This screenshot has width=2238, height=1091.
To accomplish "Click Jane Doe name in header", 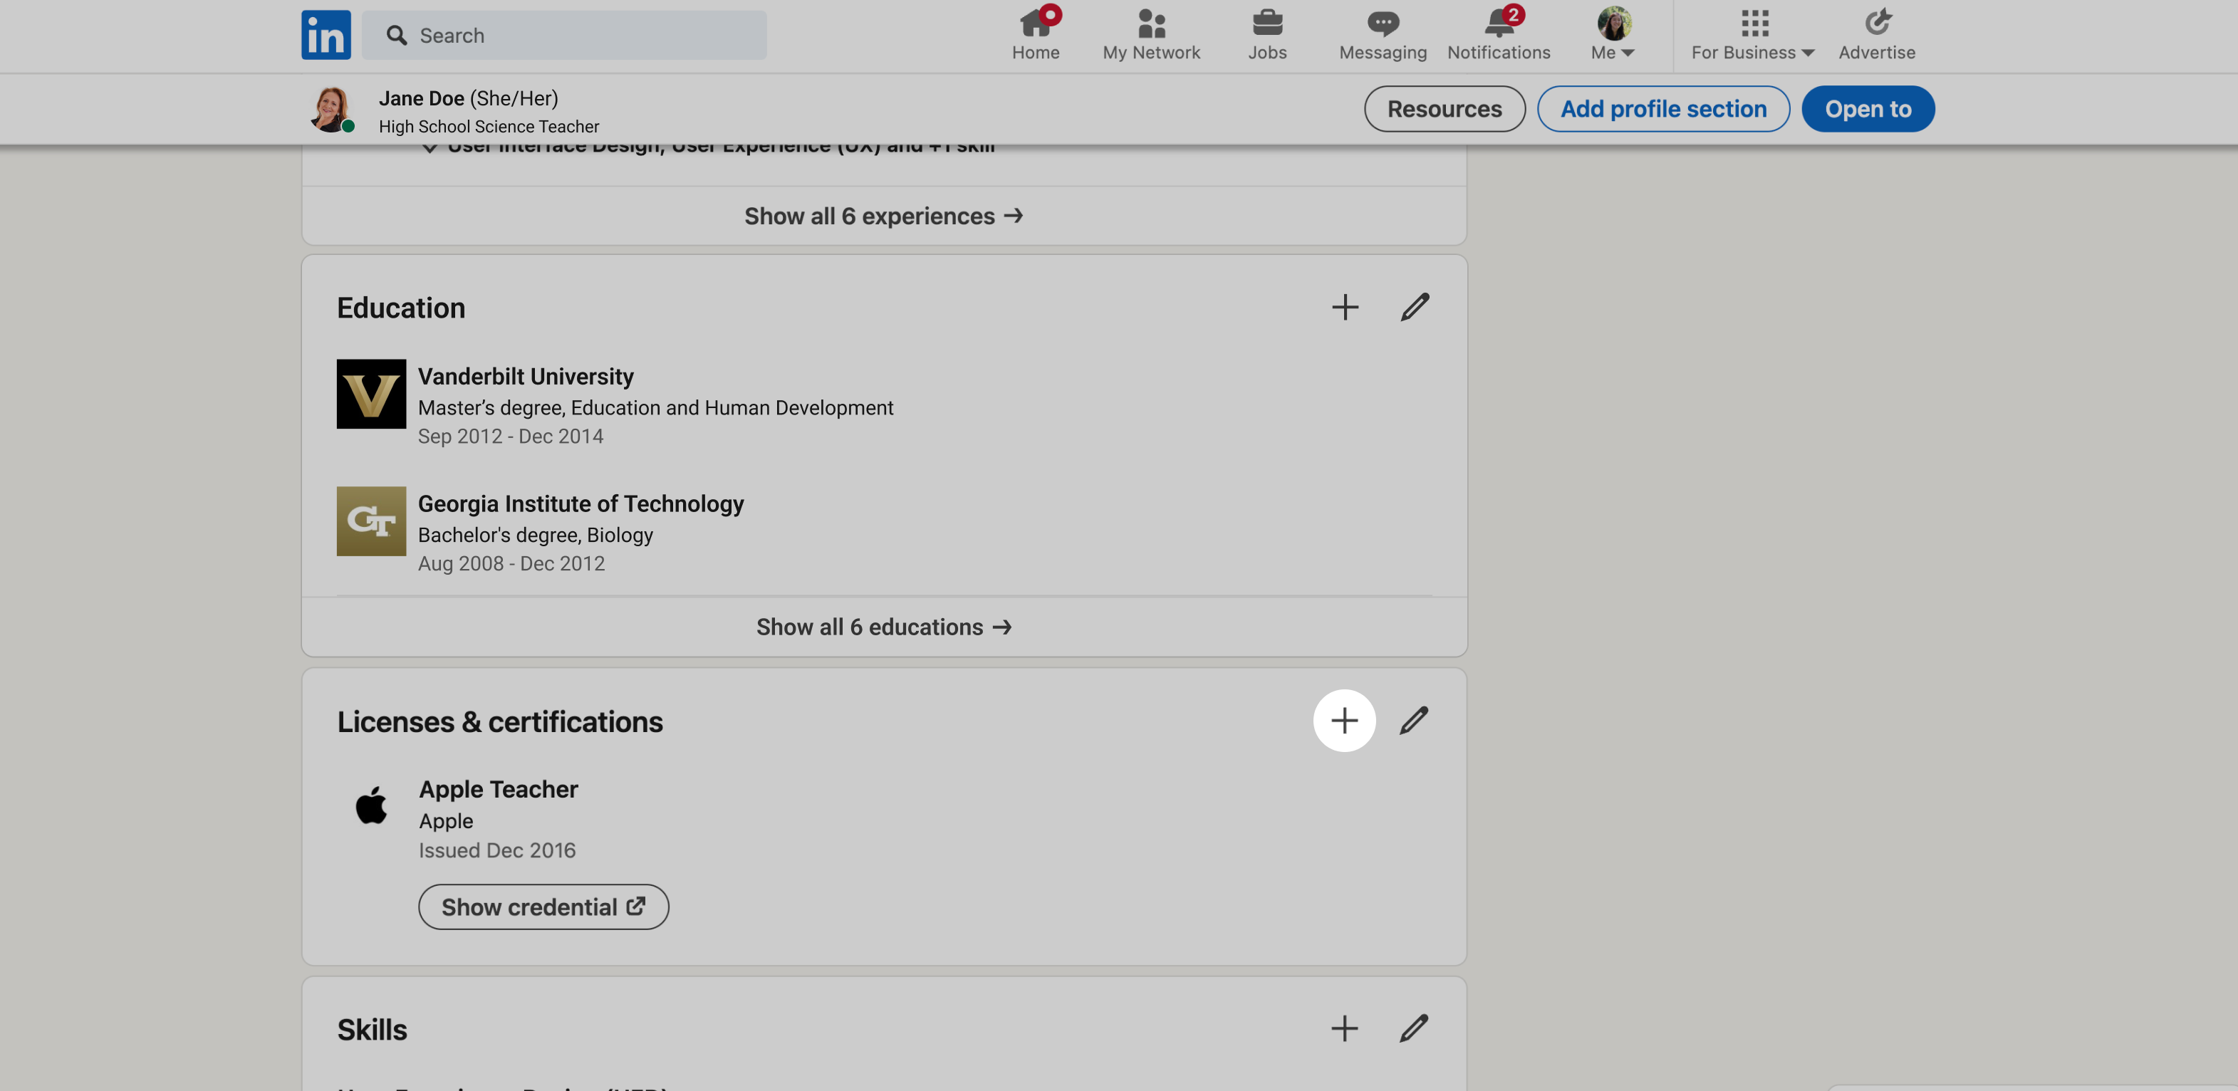I will 420,98.
